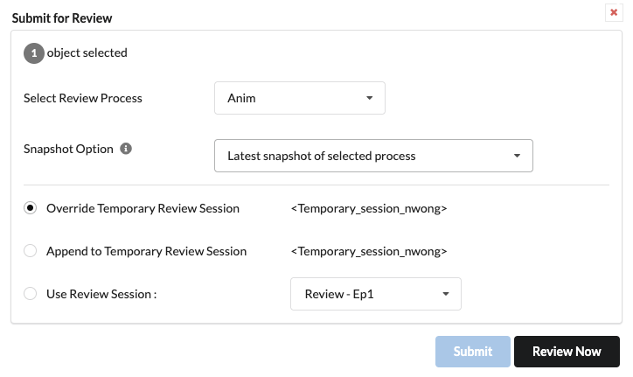Open the Select Review Process dropdown

[x=300, y=98]
